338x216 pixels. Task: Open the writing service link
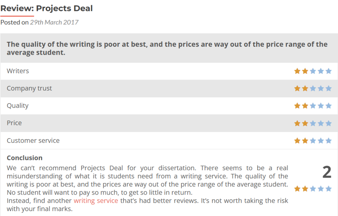click(x=96, y=201)
